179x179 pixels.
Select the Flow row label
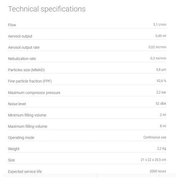click(x=12, y=25)
